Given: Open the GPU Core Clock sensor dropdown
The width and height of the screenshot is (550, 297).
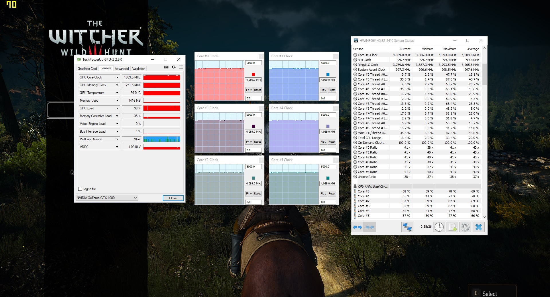Looking at the screenshot, I should click(x=117, y=77).
